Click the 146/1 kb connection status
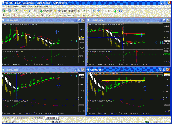172x124 pixels. pos(157,122)
